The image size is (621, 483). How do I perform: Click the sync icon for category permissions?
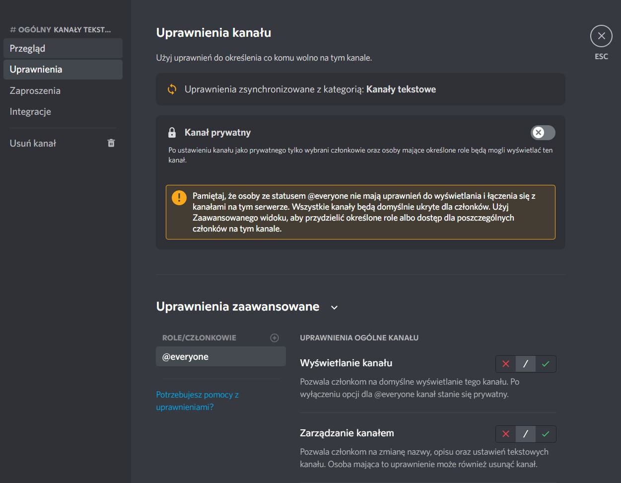tap(172, 89)
